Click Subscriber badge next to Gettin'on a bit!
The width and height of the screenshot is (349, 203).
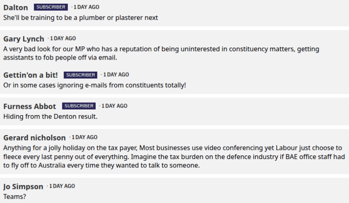[x=80, y=75]
